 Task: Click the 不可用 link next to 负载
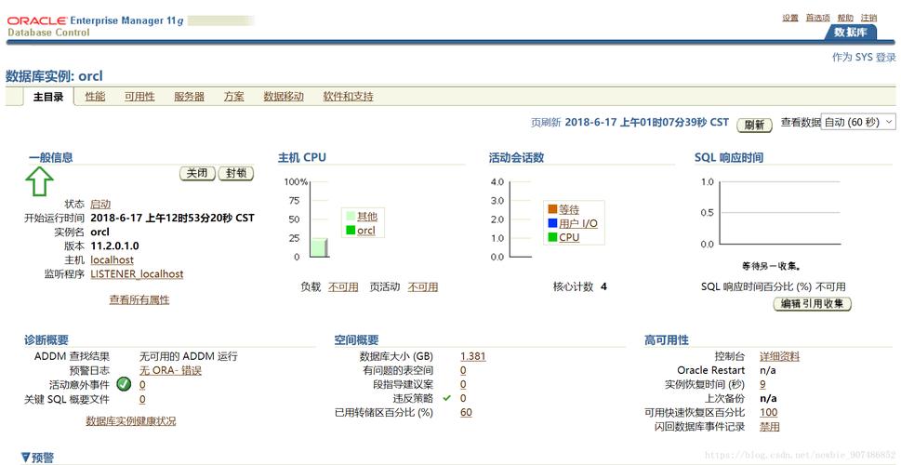click(x=343, y=286)
